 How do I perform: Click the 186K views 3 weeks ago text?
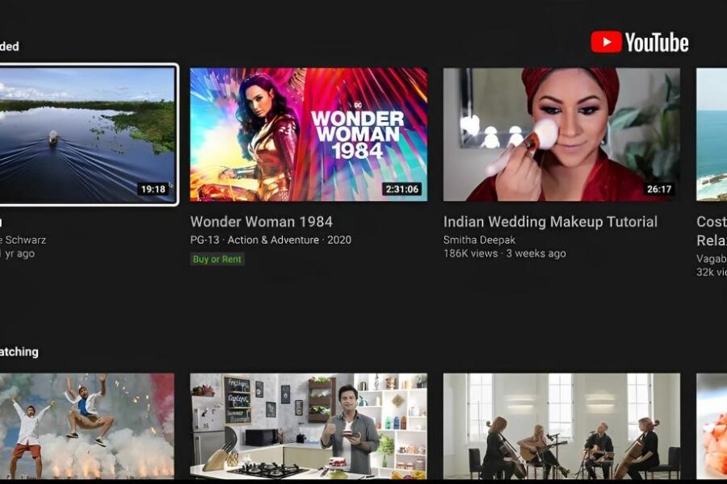click(x=504, y=253)
